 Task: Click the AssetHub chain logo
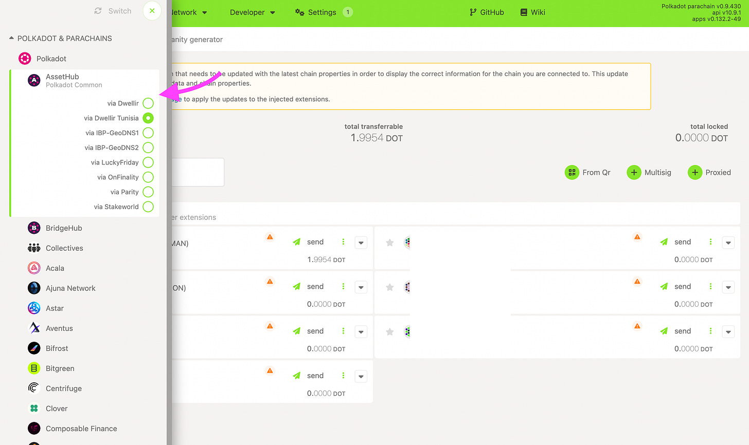[34, 80]
